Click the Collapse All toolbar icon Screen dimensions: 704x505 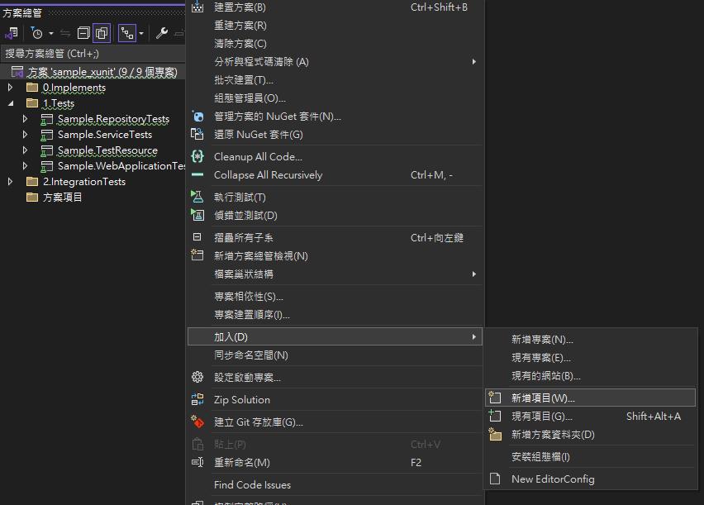(83, 33)
